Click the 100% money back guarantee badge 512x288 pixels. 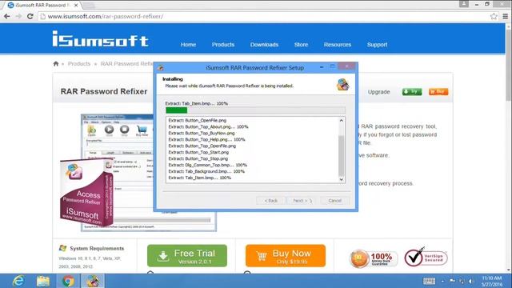[374, 258]
